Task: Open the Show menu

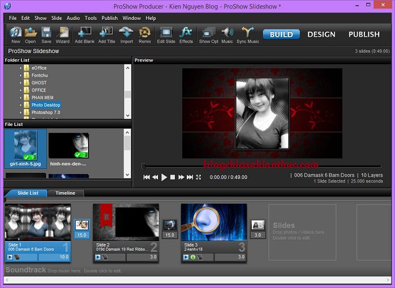Action: tap(40, 18)
